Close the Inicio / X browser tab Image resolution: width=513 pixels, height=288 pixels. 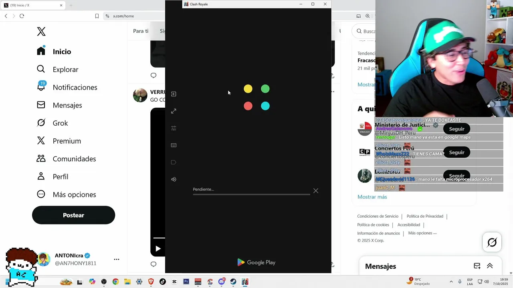pos(61,5)
